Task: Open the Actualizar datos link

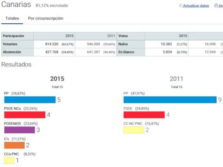Action: click(196, 6)
